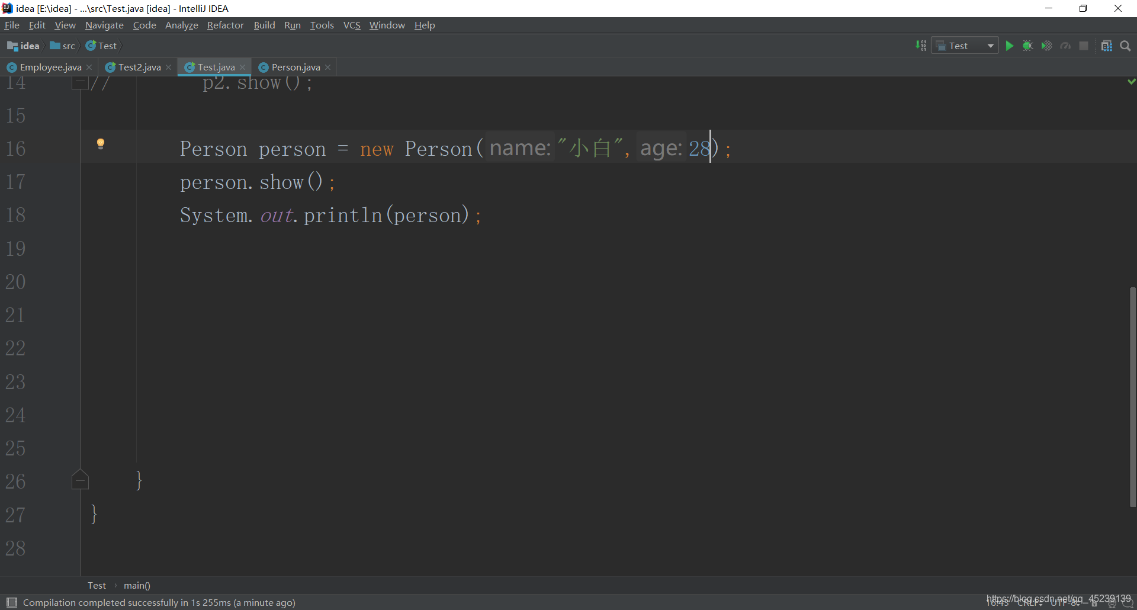Screen dimensions: 1137x610
Task: Open the Refactor menu
Action: [x=225, y=25]
